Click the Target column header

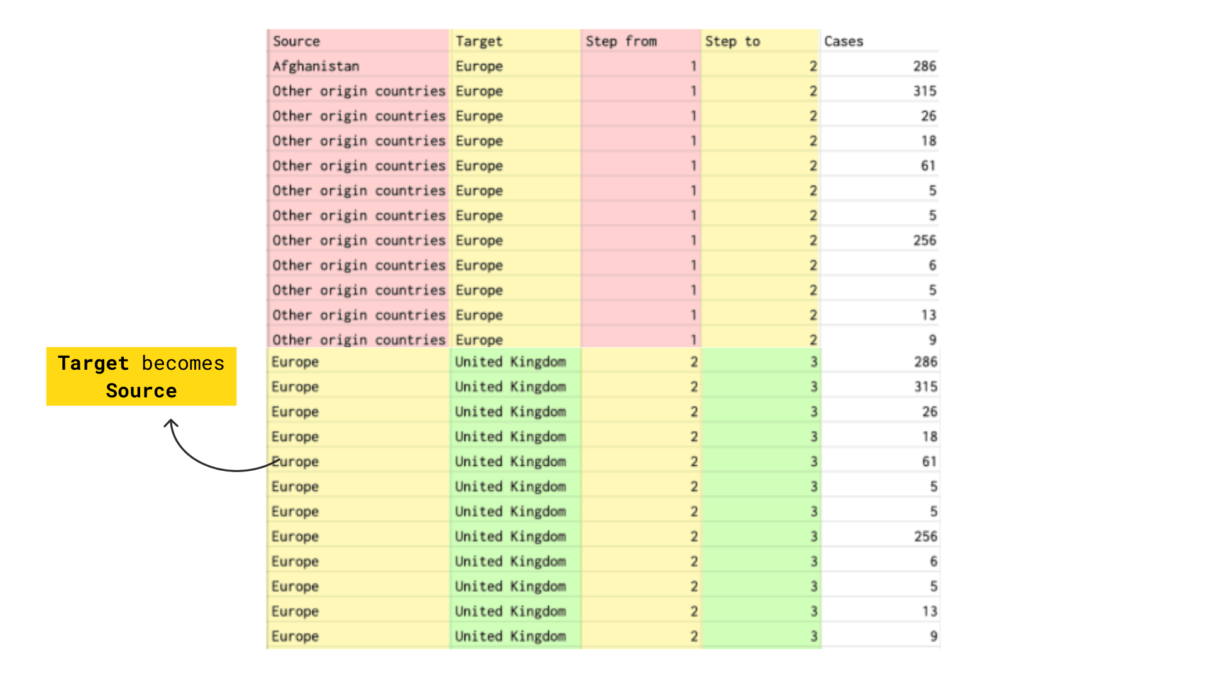point(479,41)
